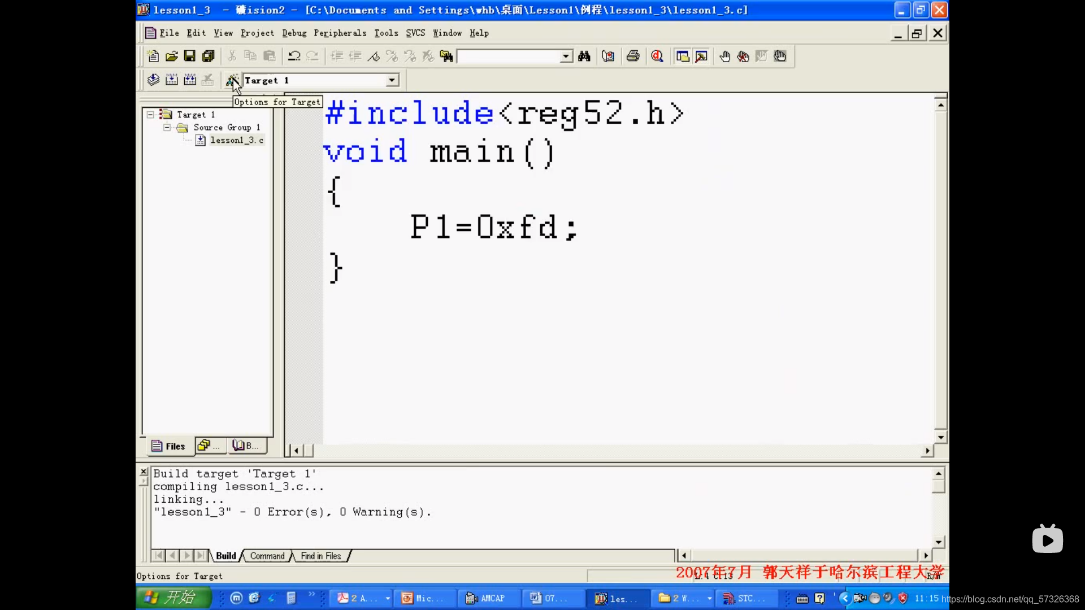Viewport: 1085px width, 610px height.
Task: Open the Target 1 dropdown
Action: (392, 80)
